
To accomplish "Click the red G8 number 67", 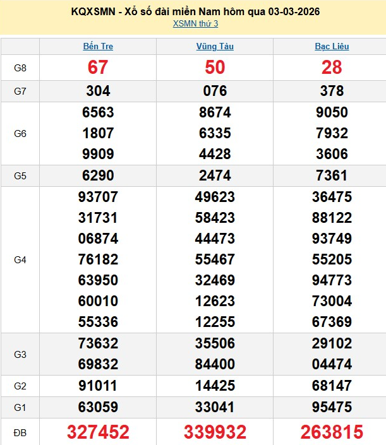I will 98,68.
